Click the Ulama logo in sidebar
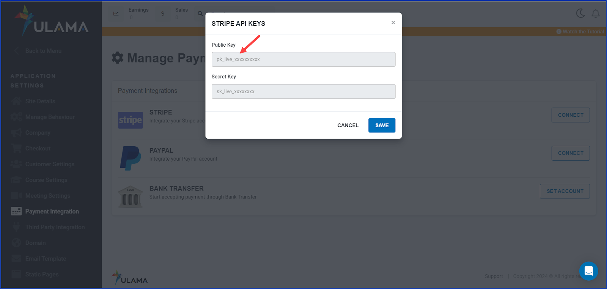This screenshot has height=289, width=607. pyautogui.click(x=51, y=20)
